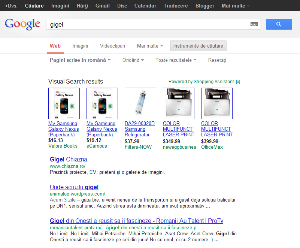Open the Gigel Chiazna result
This screenshot has width=300, height=248.
click(x=69, y=160)
